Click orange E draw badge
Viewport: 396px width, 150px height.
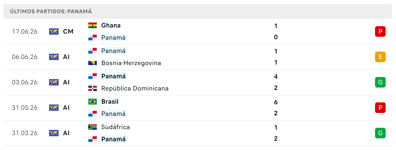coord(380,57)
